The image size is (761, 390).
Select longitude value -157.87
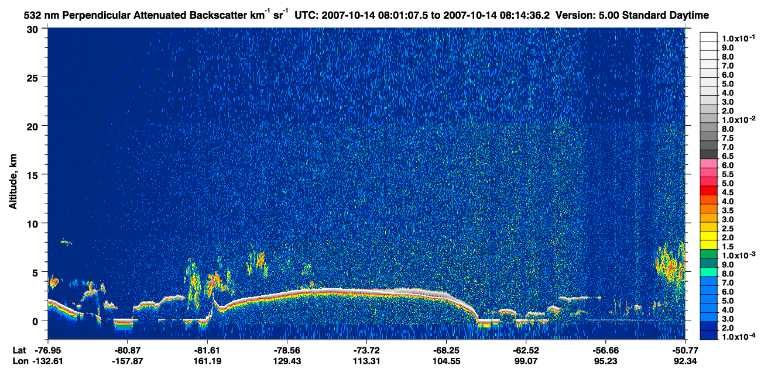point(128,361)
